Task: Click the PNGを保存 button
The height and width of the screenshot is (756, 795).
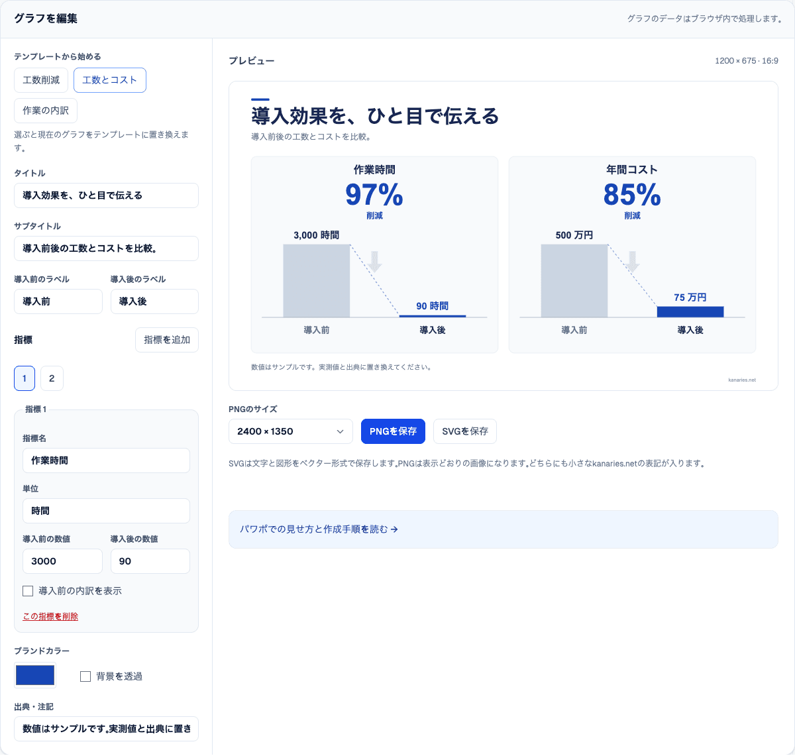Action: [393, 431]
